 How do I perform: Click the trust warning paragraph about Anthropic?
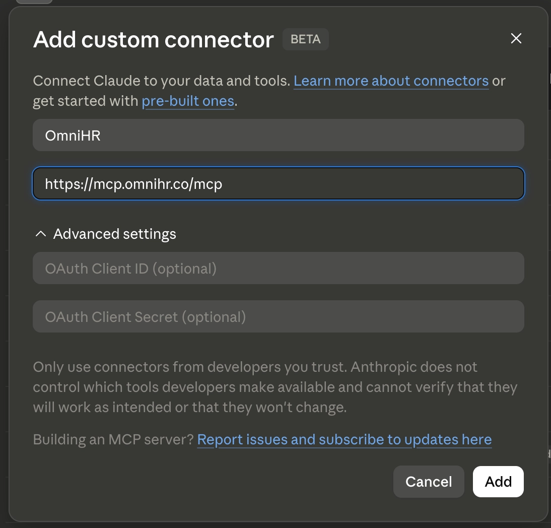pyautogui.click(x=275, y=387)
